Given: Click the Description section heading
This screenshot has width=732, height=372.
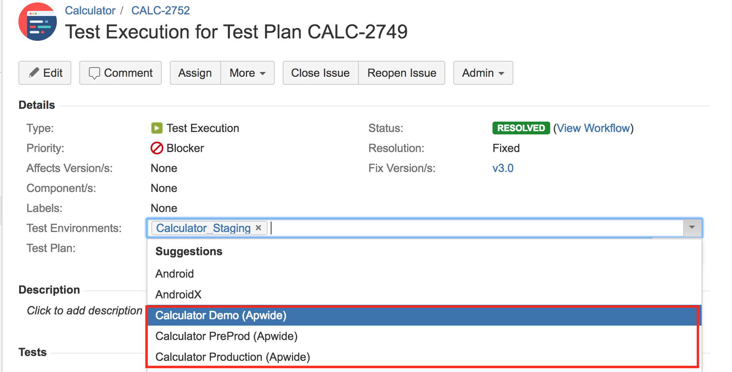Looking at the screenshot, I should (x=49, y=290).
